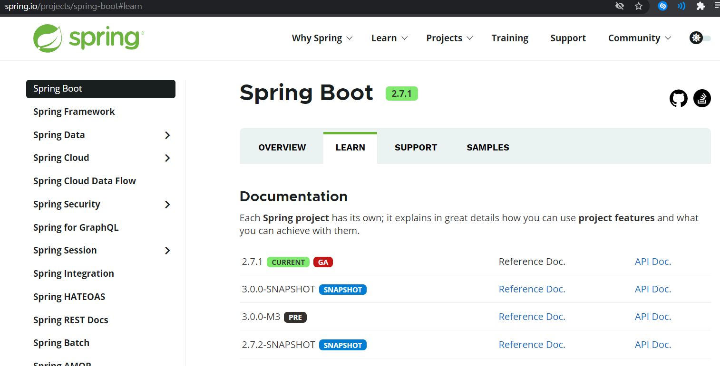Viewport: 720px width, 366px height.
Task: Open the Extensions puzzle piece menu
Action: [700, 6]
